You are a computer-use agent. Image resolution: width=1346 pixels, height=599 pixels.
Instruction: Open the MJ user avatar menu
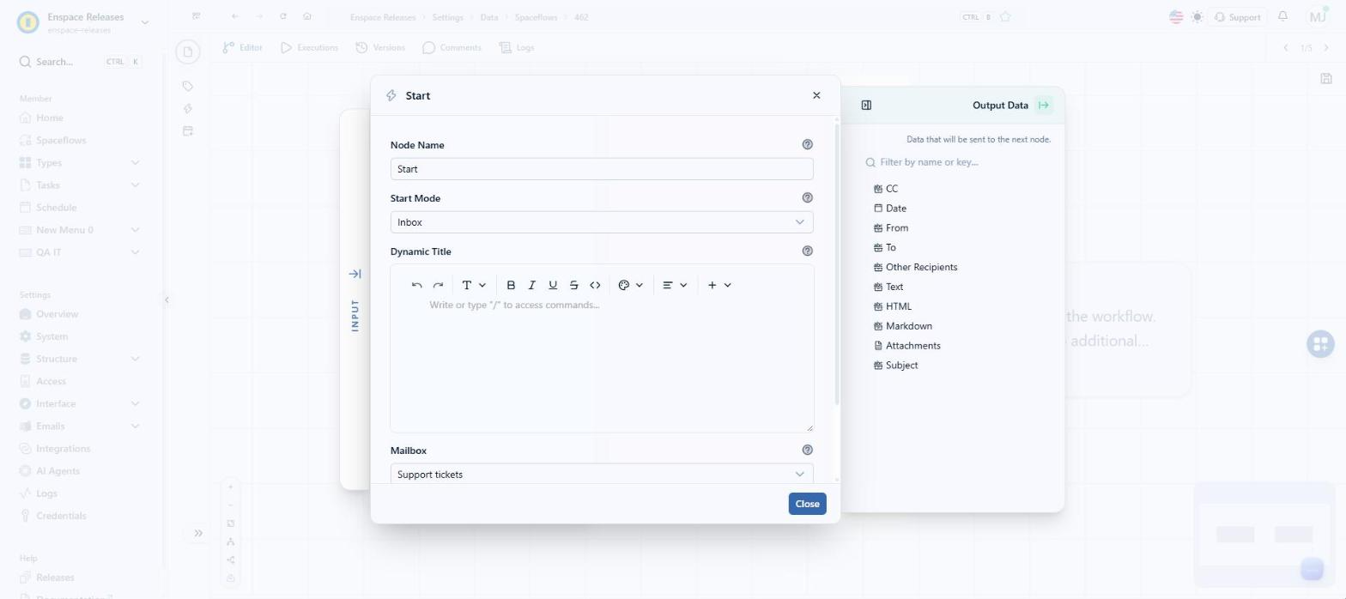coord(1318,16)
